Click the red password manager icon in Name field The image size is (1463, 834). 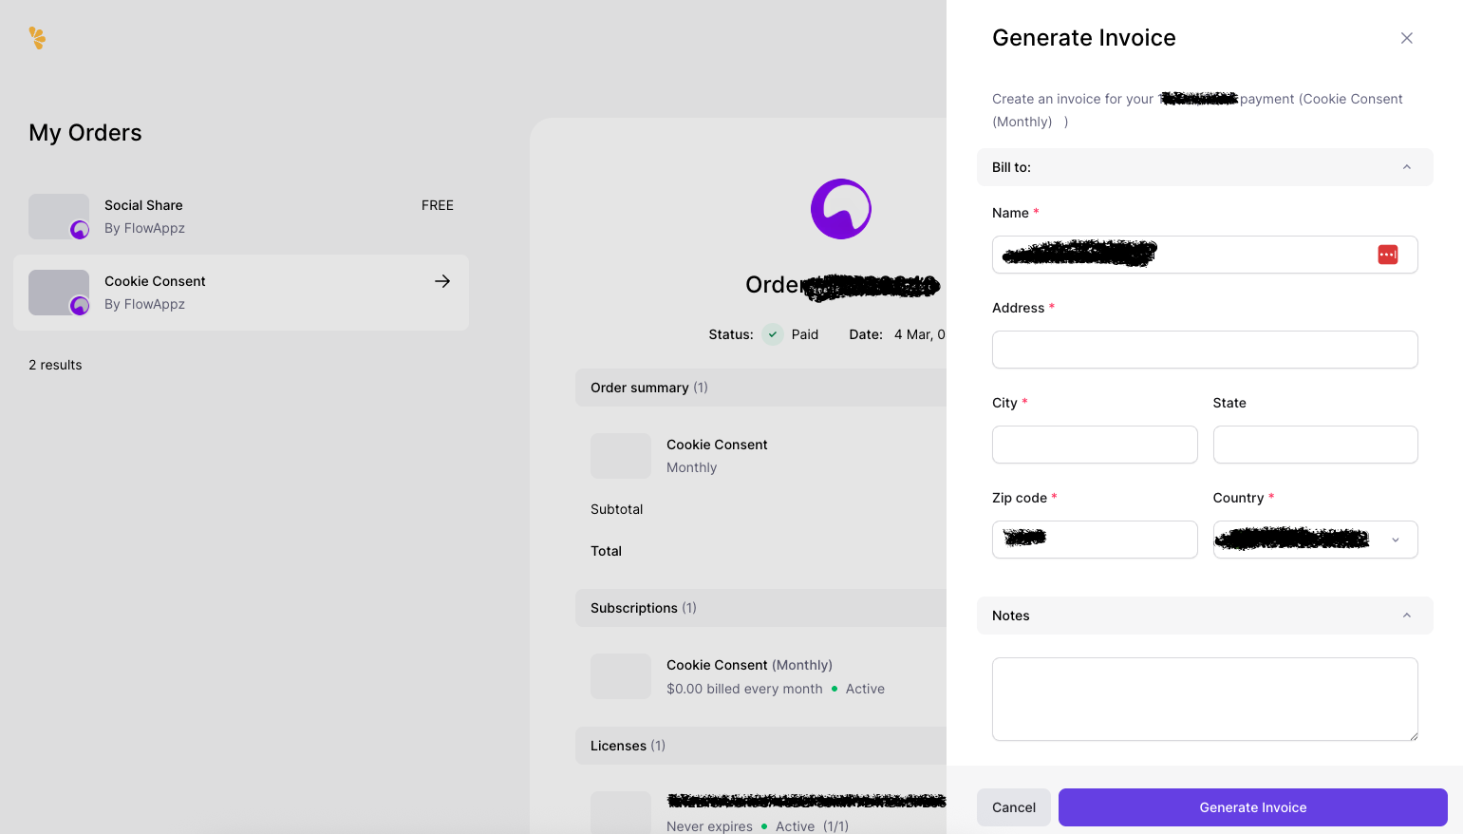coord(1387,255)
